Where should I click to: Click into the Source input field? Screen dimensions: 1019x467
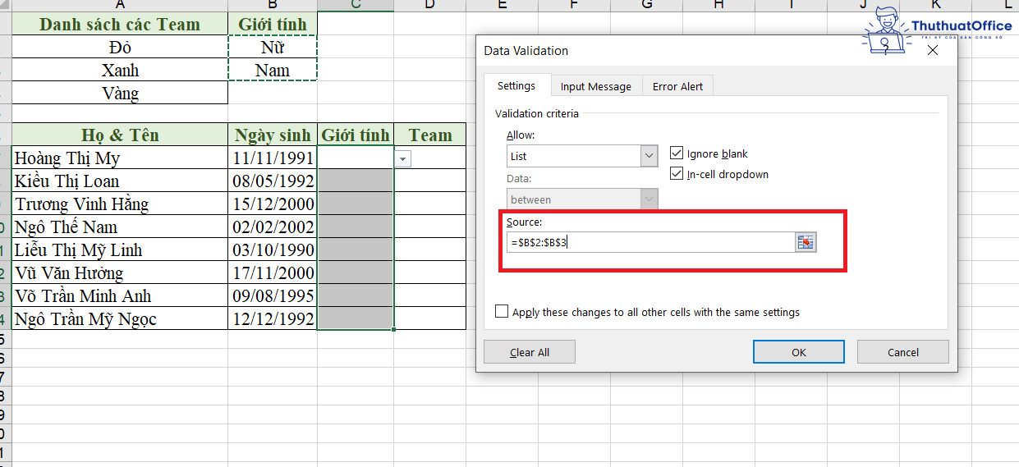coord(650,242)
